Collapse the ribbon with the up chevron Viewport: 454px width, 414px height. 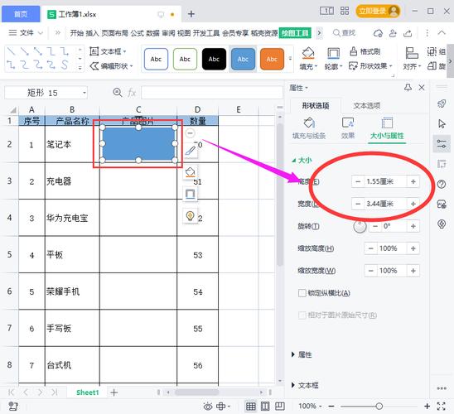click(442, 32)
